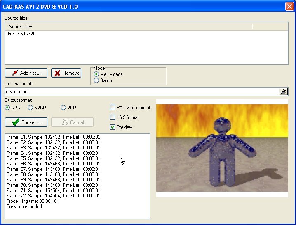Choose DVD output format
Screen dimensions: 296x225
[7, 108]
